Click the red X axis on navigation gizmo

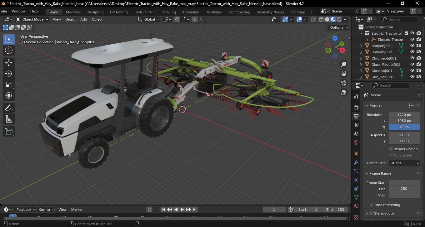[x=342, y=50]
